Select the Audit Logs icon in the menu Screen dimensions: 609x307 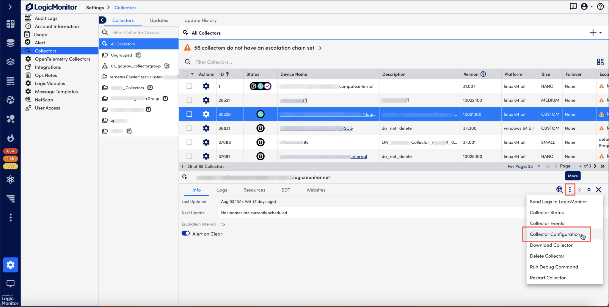28,18
